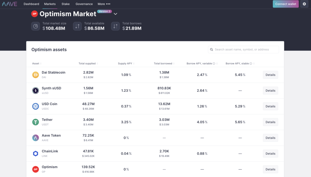The height and width of the screenshot is (177, 311).
Task: Focus the search asset name input field
Action: pyautogui.click(x=243, y=50)
